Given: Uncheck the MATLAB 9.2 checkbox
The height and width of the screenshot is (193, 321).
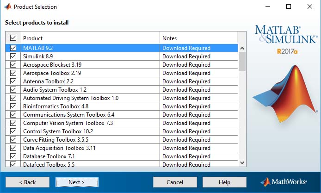Looking at the screenshot, I should [x=13, y=48].
